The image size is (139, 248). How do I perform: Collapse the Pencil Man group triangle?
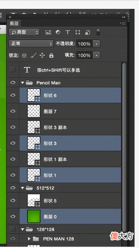click(23, 83)
